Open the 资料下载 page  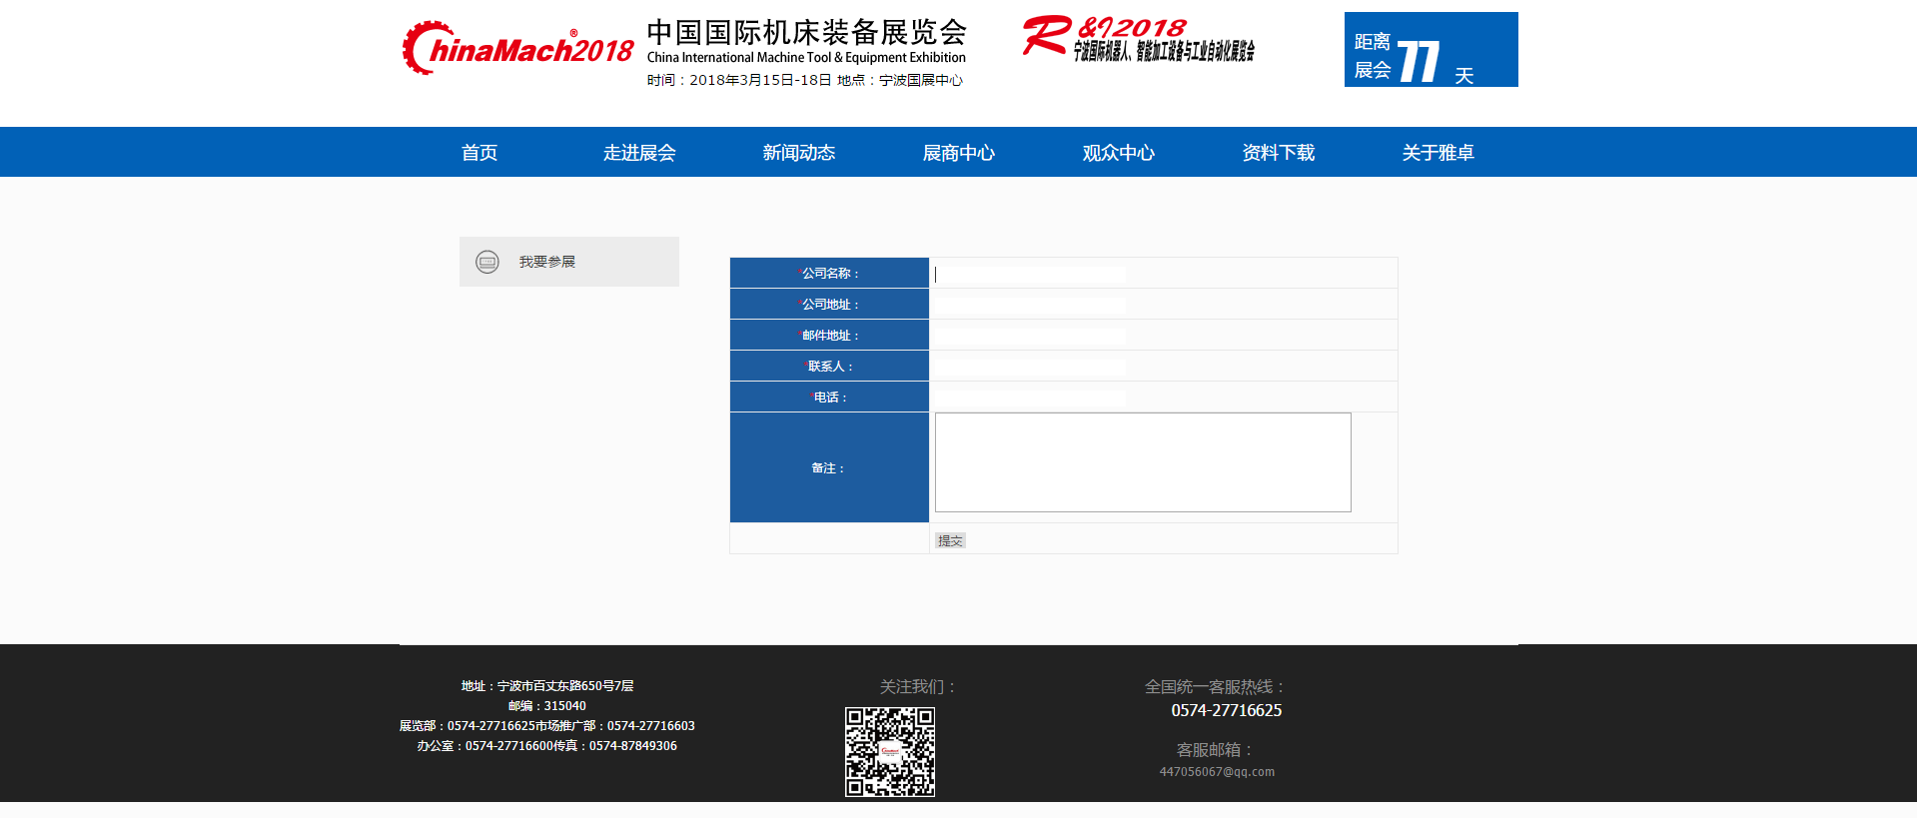click(1279, 153)
